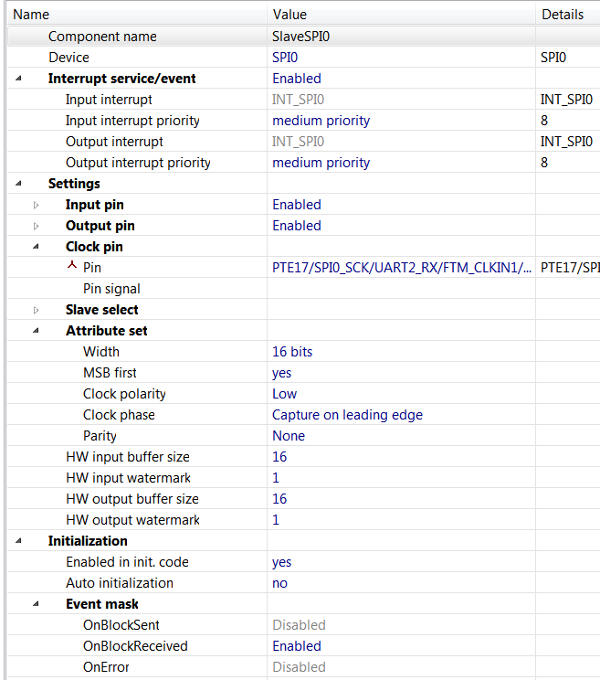
Task: Collapse the Settings section
Action: [19, 184]
